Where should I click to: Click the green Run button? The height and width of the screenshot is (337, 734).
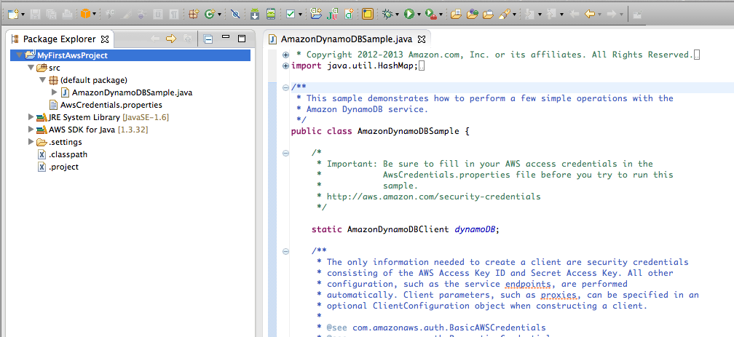pyautogui.click(x=409, y=14)
